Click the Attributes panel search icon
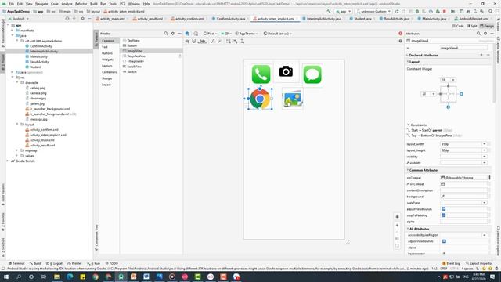501x282 pixels. point(478,33)
